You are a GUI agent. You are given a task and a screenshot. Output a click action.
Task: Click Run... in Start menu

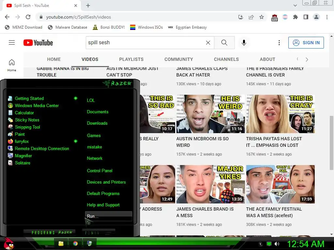click(108, 216)
